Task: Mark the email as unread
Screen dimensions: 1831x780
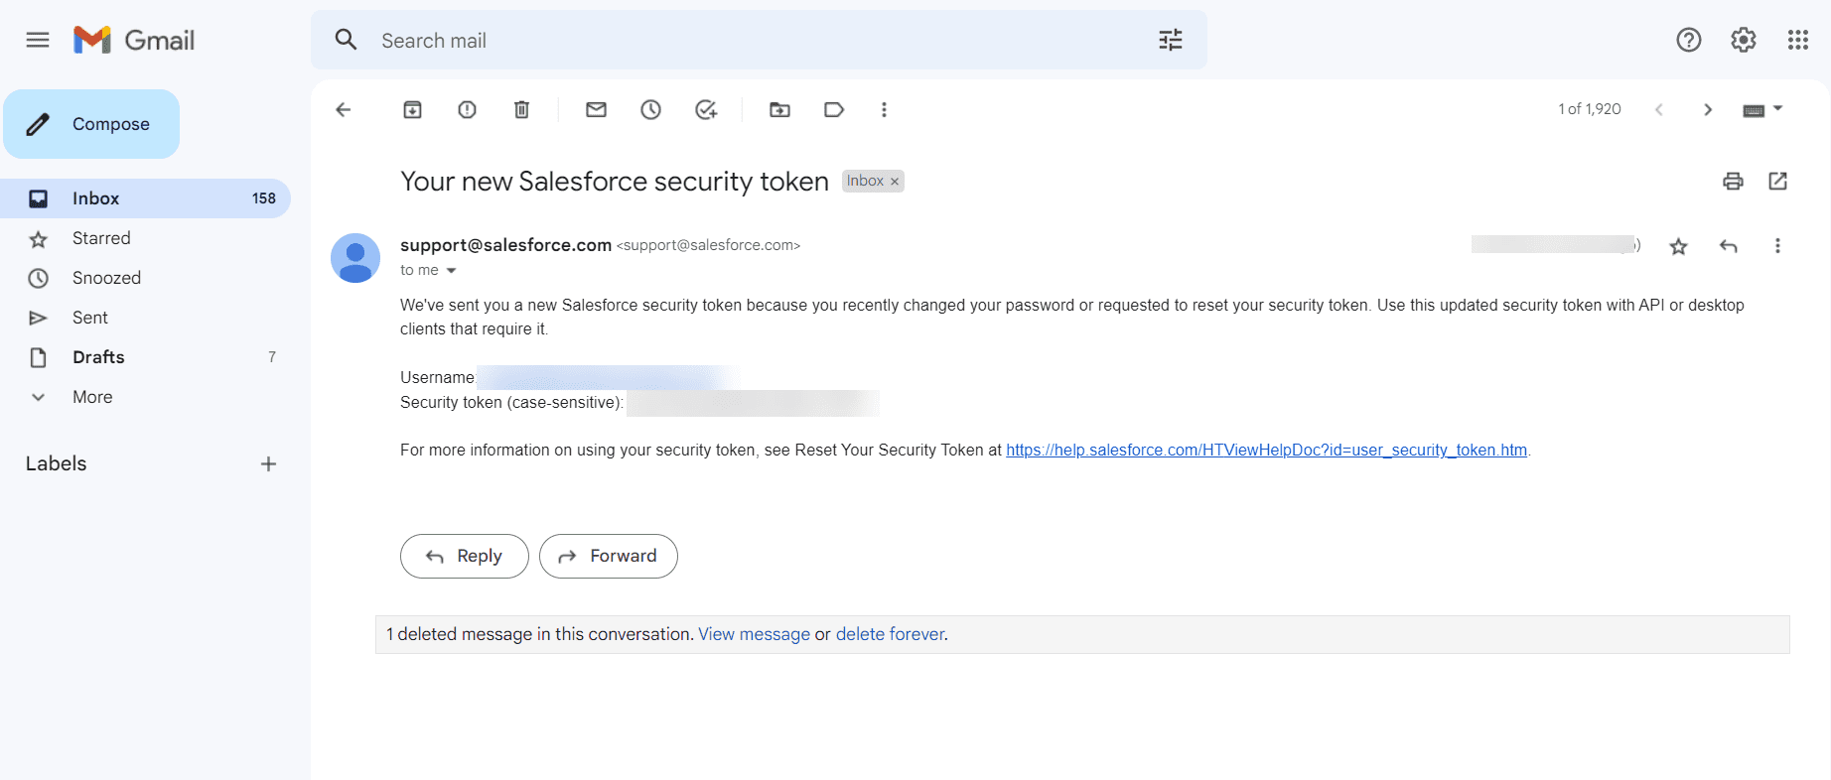Action: 596,110
